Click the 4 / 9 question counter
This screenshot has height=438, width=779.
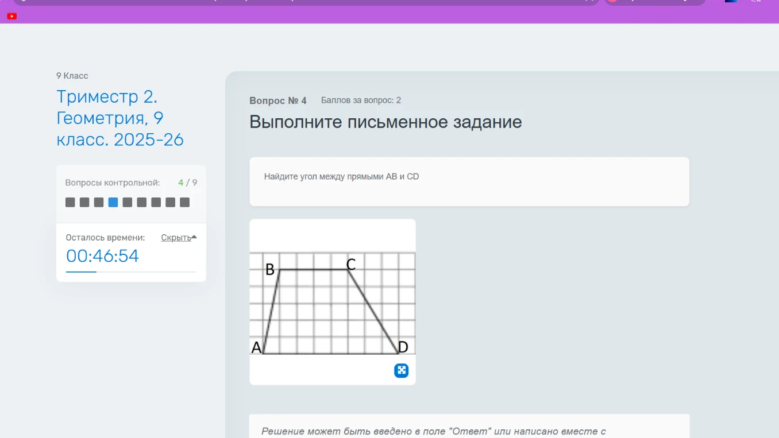pos(188,183)
